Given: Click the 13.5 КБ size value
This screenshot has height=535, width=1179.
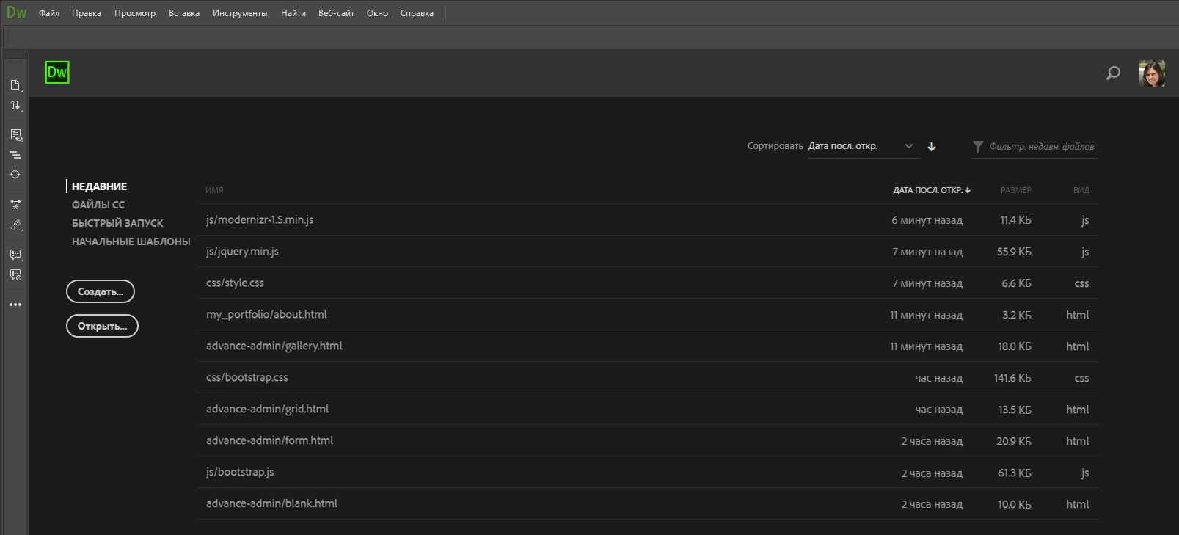Looking at the screenshot, I should click(x=1015, y=410).
